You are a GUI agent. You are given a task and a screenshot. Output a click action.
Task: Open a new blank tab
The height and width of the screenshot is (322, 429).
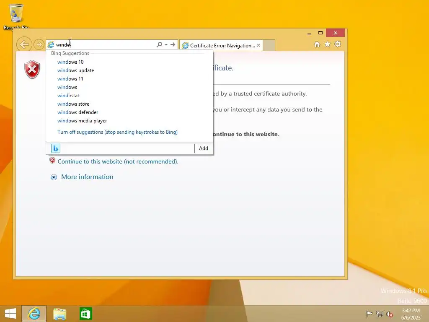click(x=269, y=45)
